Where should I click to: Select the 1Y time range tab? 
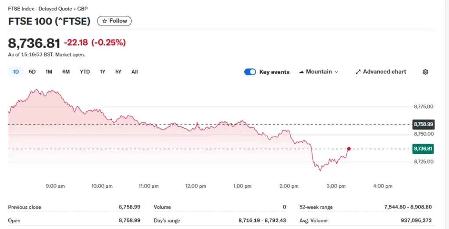point(103,72)
